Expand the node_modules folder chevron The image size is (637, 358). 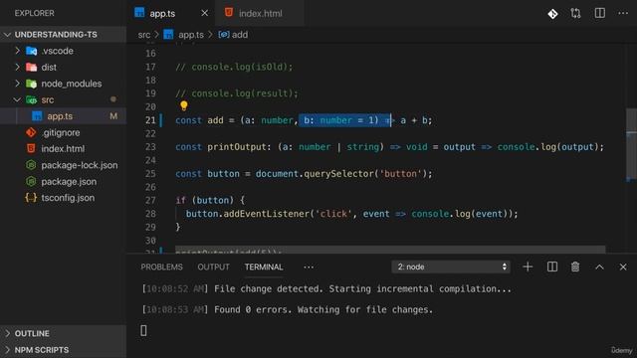pos(17,84)
